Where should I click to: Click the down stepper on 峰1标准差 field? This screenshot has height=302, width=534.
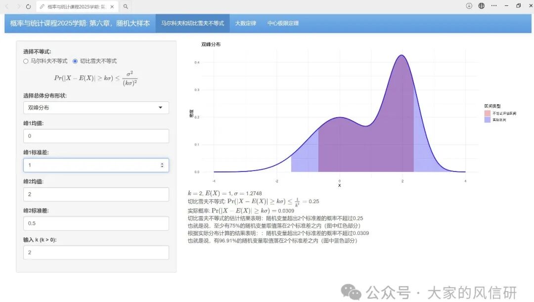click(x=162, y=167)
